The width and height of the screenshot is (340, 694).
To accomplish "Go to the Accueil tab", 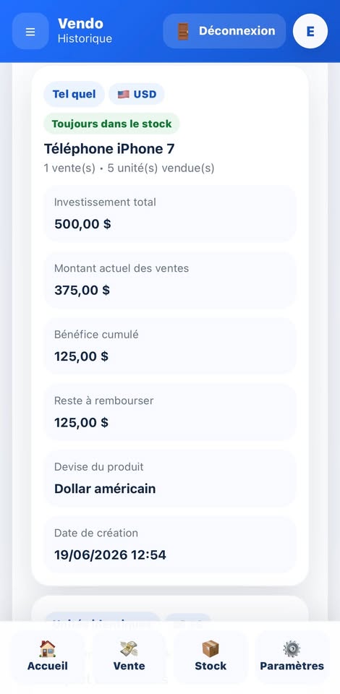I will point(47,657).
